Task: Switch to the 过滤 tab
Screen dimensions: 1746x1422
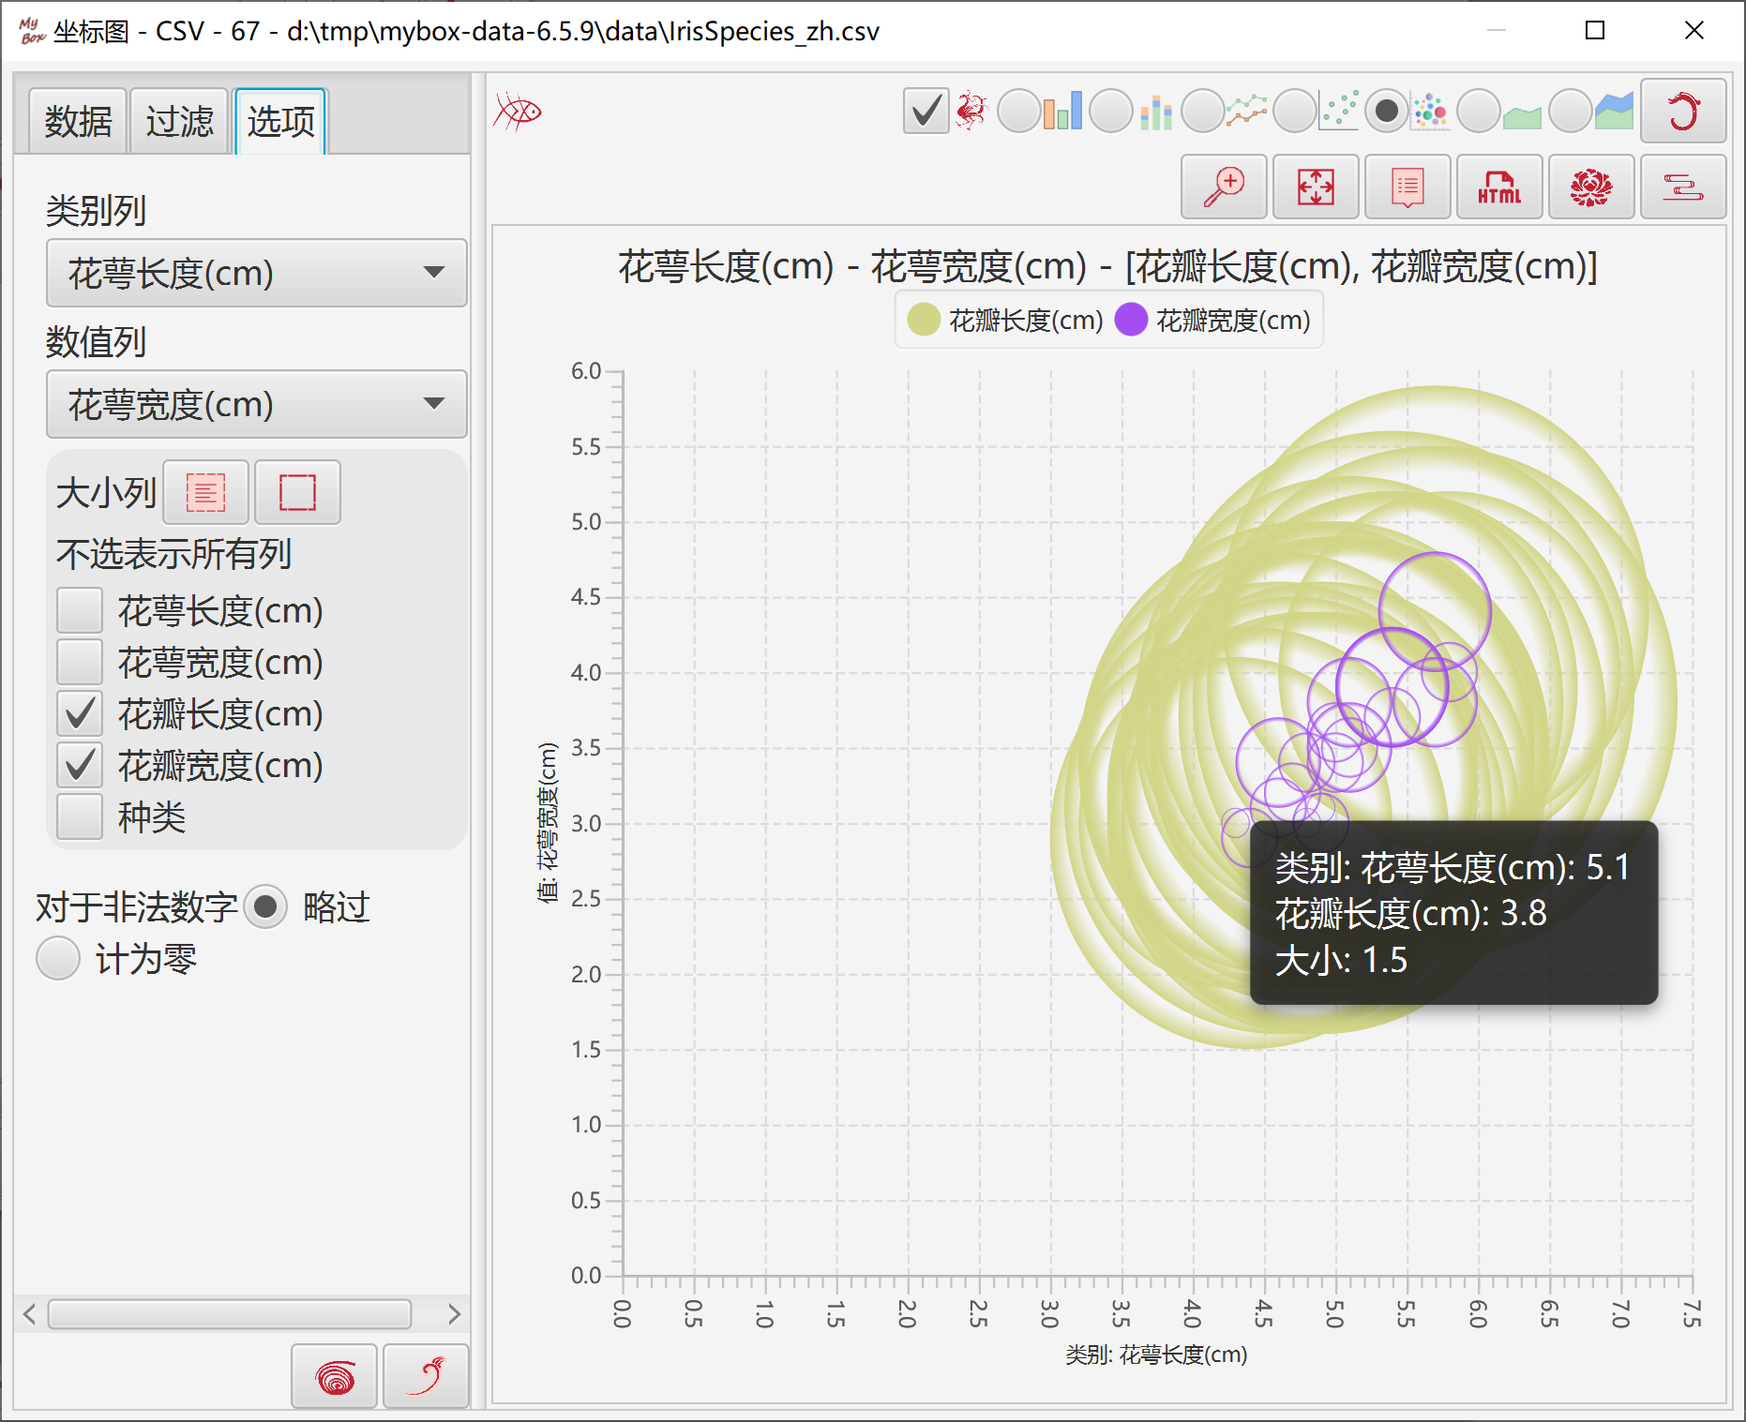Action: [x=179, y=121]
